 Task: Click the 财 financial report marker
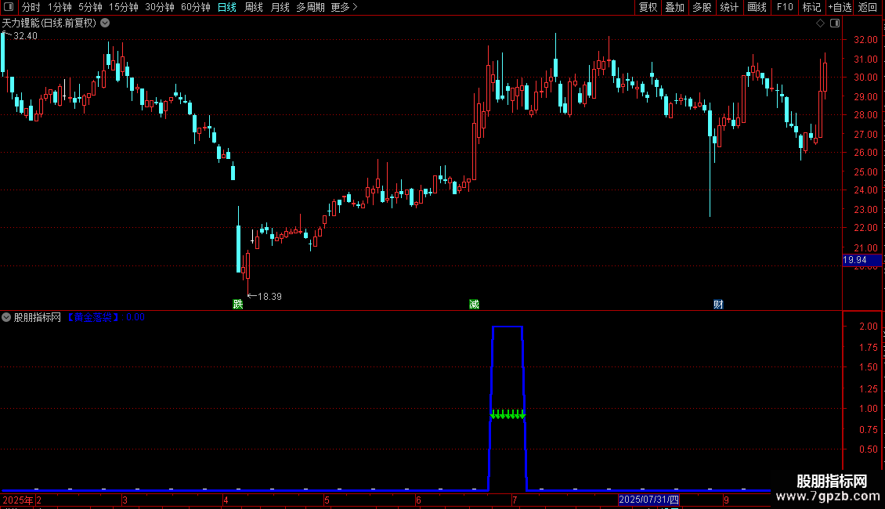pyautogui.click(x=718, y=304)
